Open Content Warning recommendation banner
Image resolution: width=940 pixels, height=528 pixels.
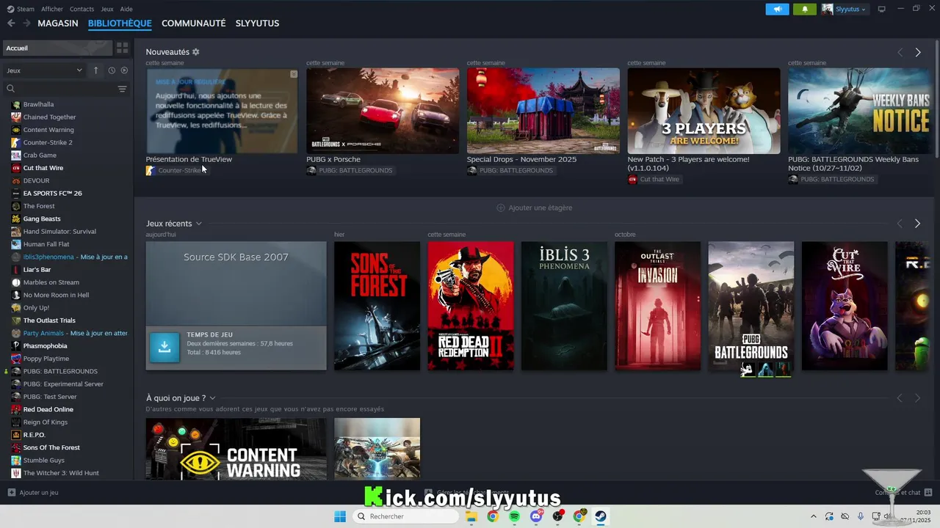point(236,449)
